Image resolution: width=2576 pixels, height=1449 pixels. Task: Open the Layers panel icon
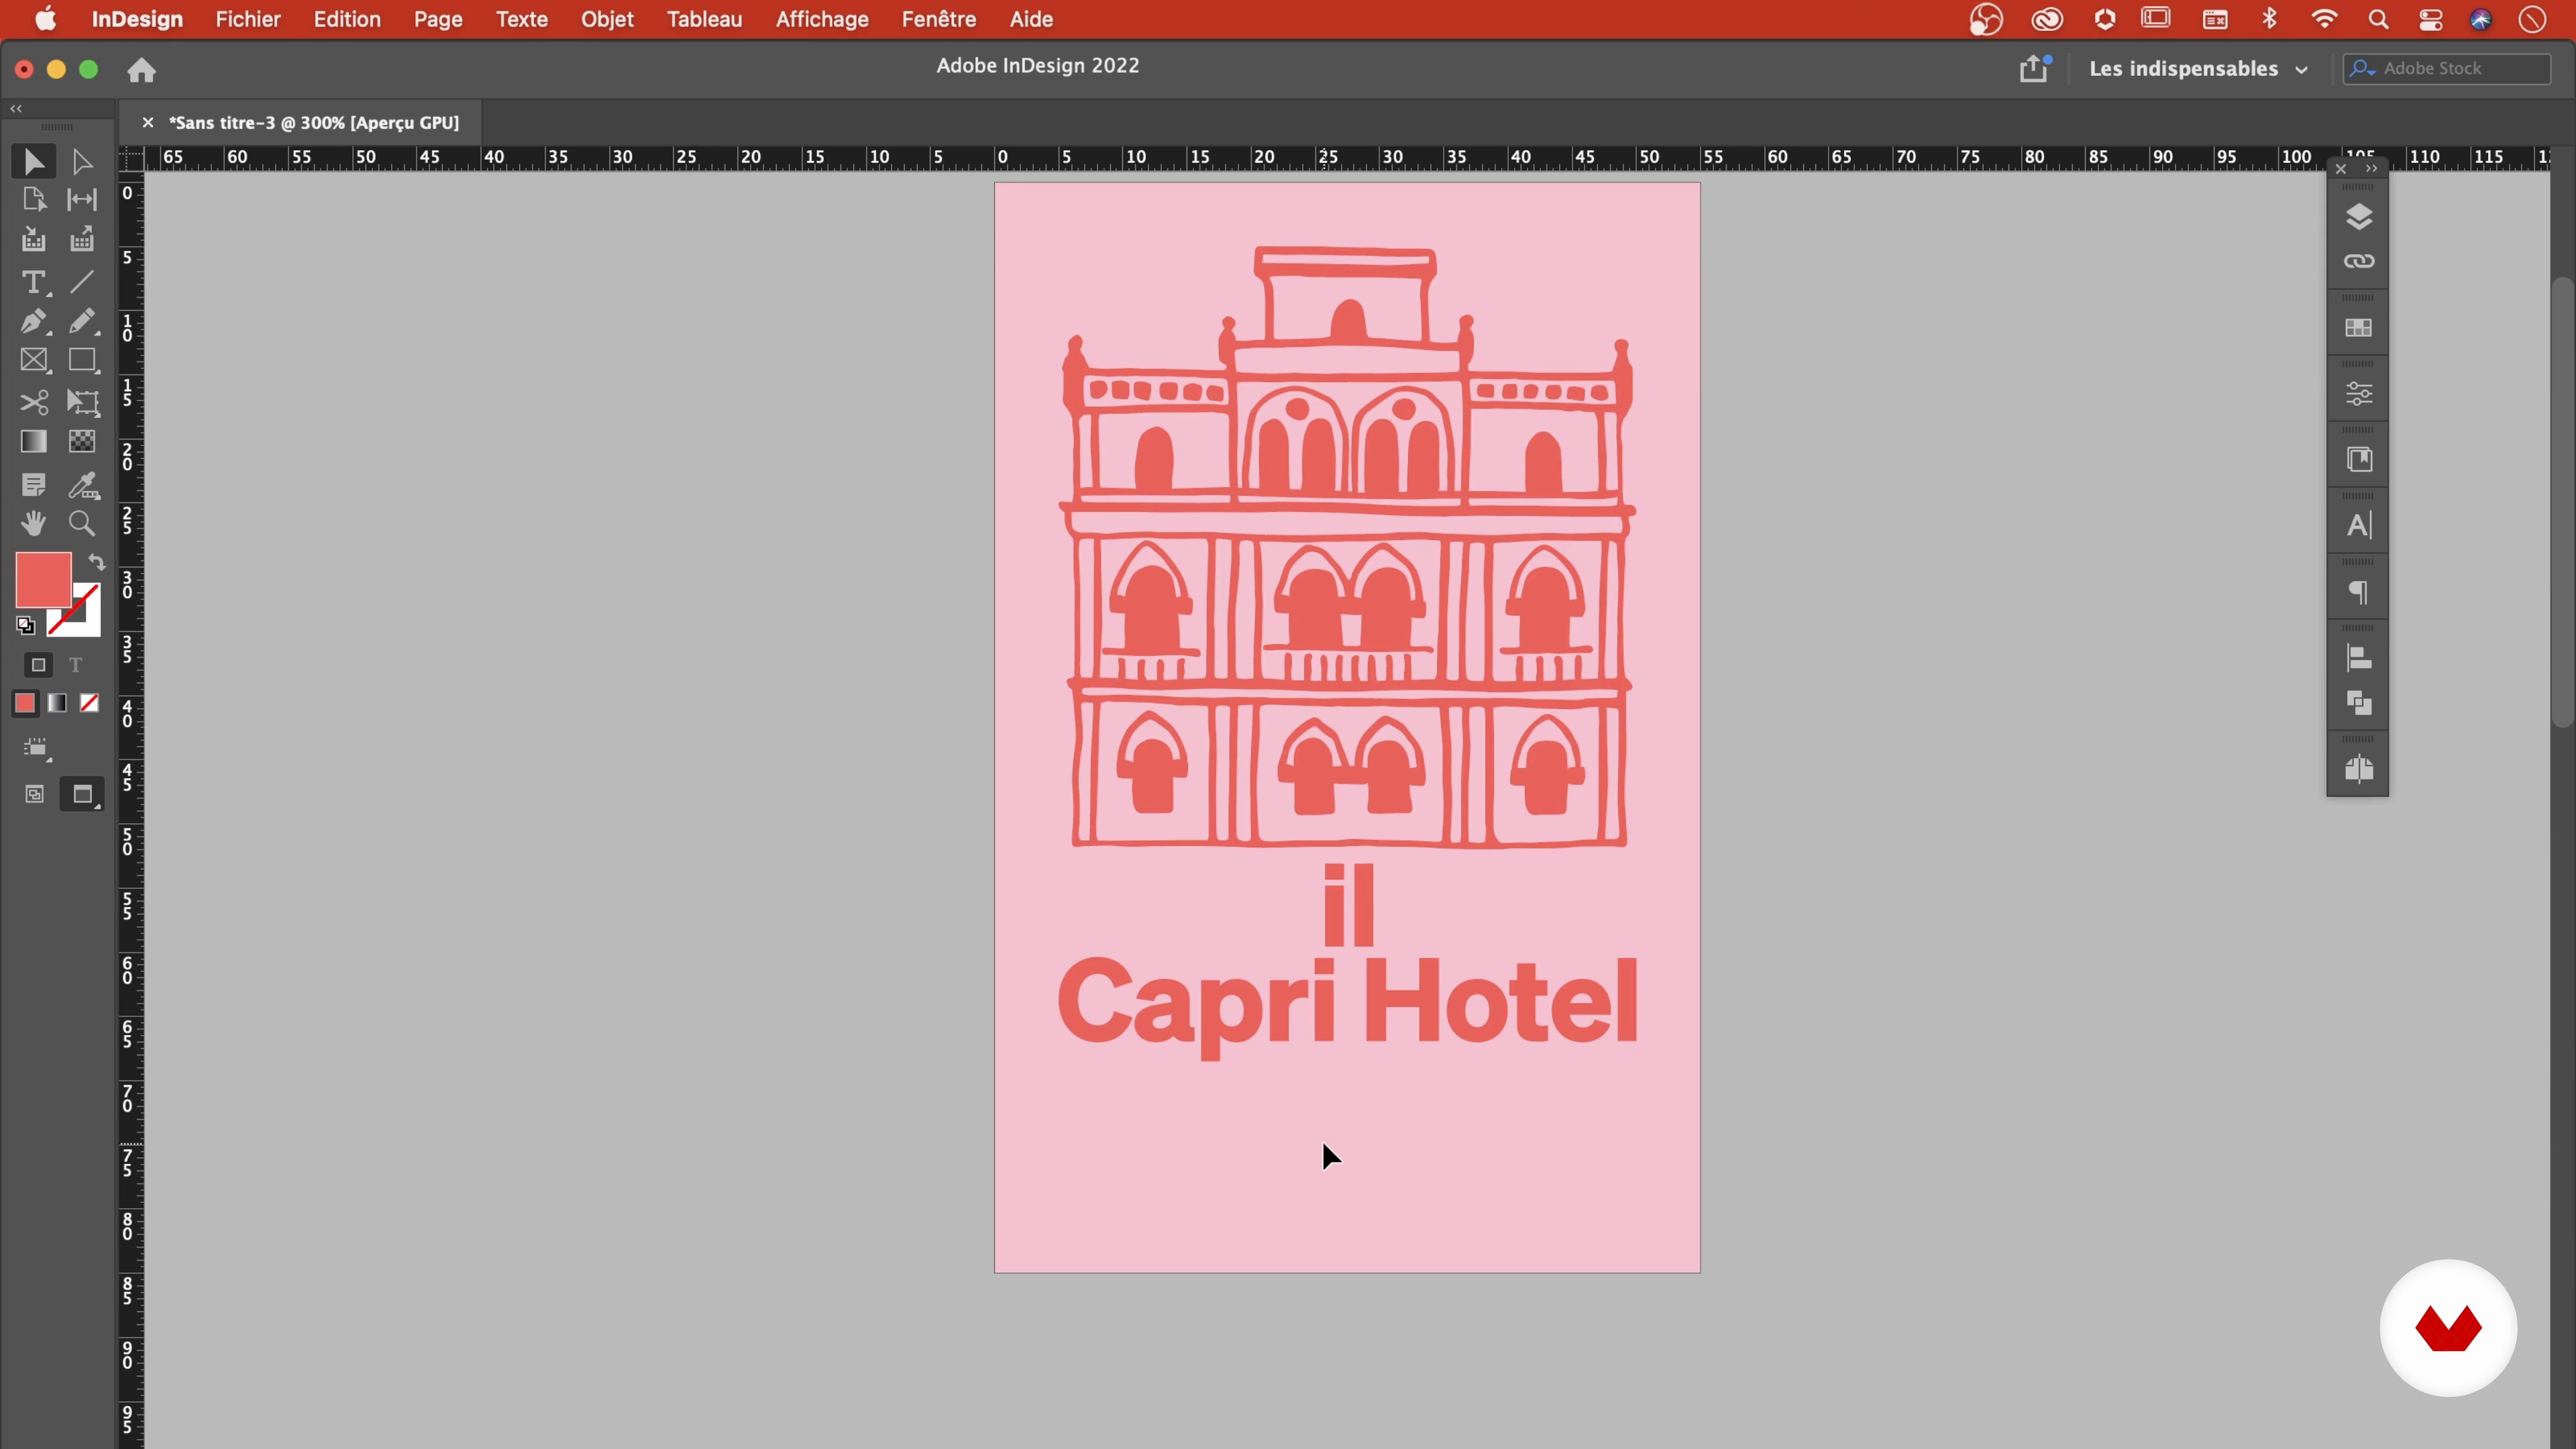[2358, 217]
